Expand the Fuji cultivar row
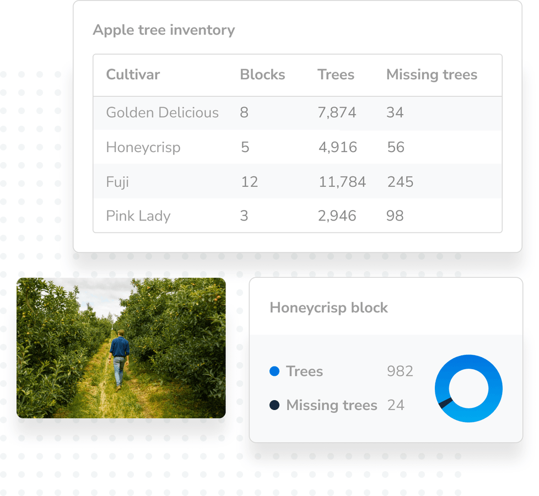The height and width of the screenshot is (496, 539). 117,182
